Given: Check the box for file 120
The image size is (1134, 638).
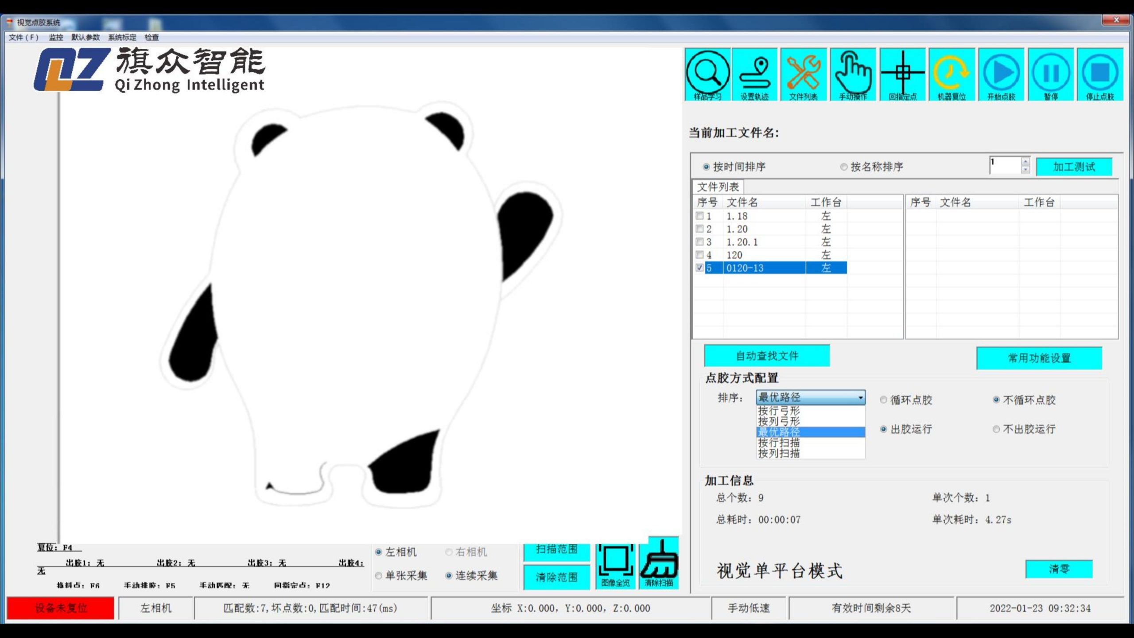Looking at the screenshot, I should coord(699,254).
